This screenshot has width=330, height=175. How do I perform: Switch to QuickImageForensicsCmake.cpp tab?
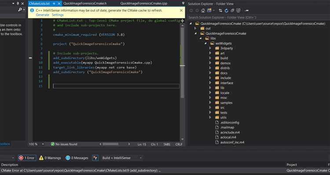[x=144, y=4]
